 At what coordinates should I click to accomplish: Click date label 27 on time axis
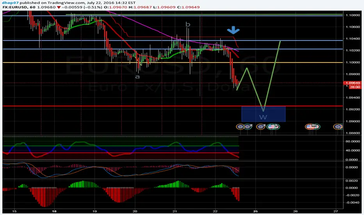pyautogui.click(x=336, y=211)
